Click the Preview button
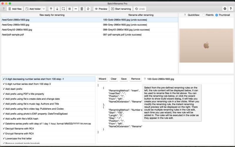The height and width of the screenshot is (147, 235). tap(101, 9)
